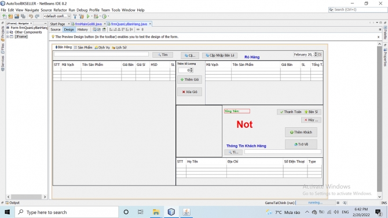The height and width of the screenshot is (218, 388).
Task: Open the File menu
Action: [x=3, y=10]
